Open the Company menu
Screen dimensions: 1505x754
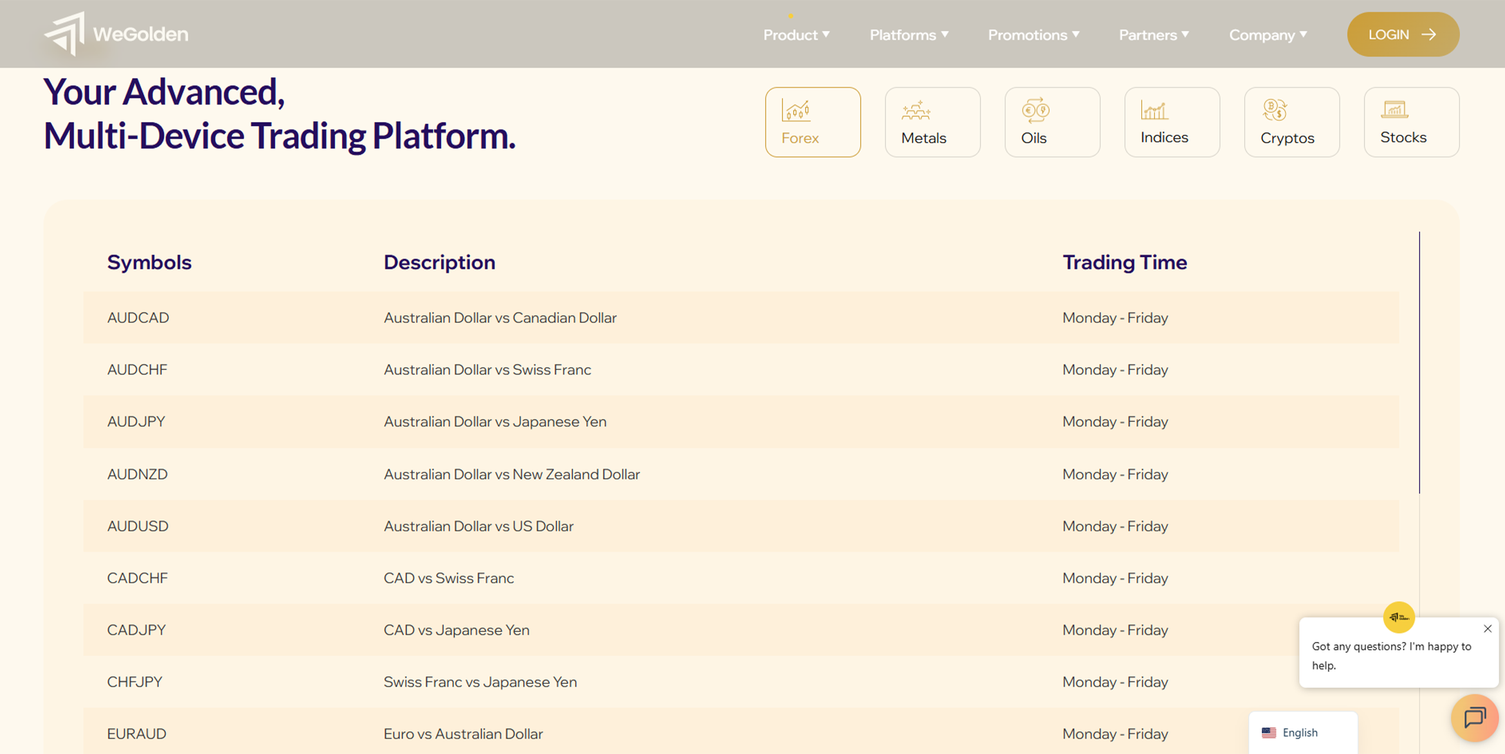[1268, 35]
